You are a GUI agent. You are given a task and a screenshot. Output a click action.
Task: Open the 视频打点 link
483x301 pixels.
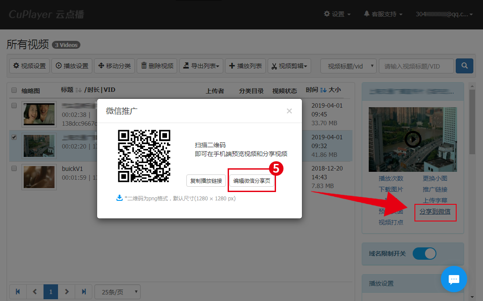[391, 222]
